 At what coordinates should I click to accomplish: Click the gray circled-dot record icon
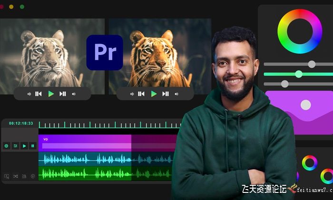[33, 176]
